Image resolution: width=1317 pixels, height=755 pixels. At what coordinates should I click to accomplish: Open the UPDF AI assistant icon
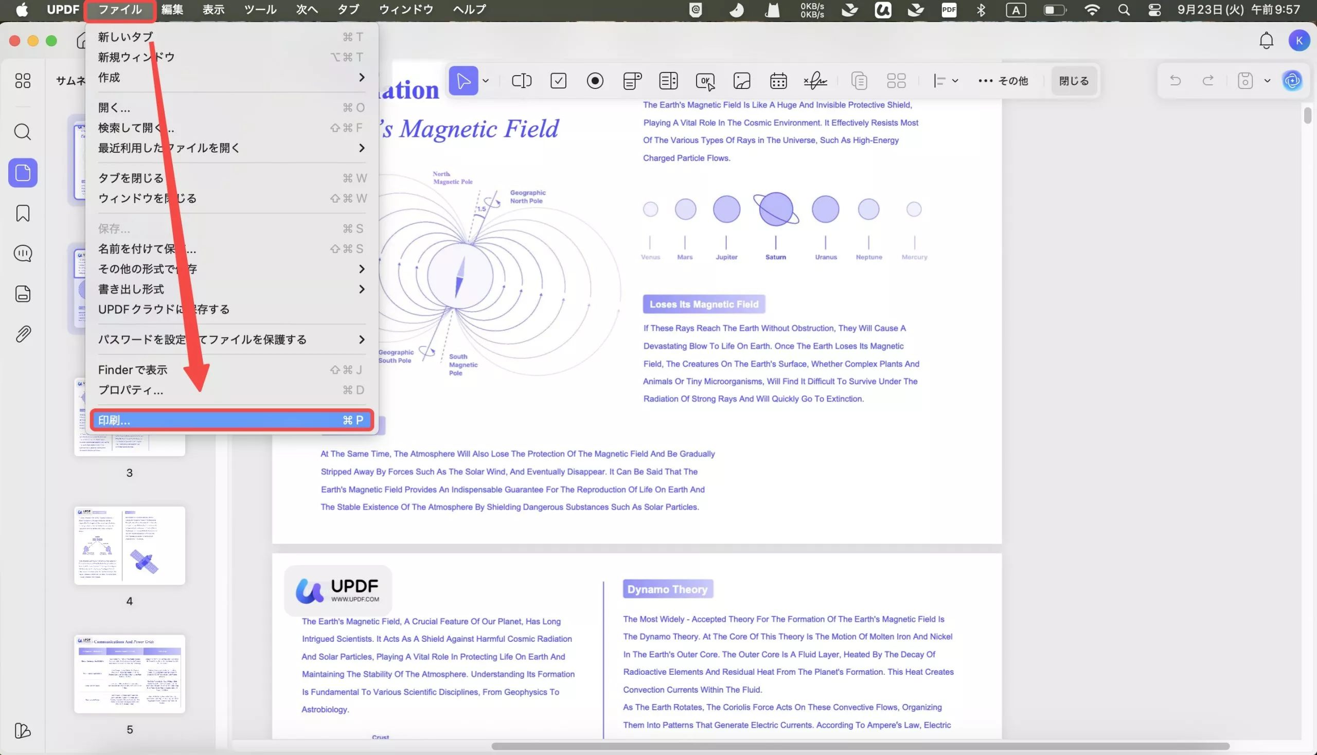(1292, 81)
